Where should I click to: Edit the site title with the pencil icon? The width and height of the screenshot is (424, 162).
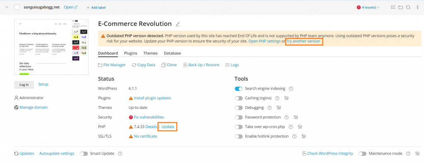pos(178,24)
